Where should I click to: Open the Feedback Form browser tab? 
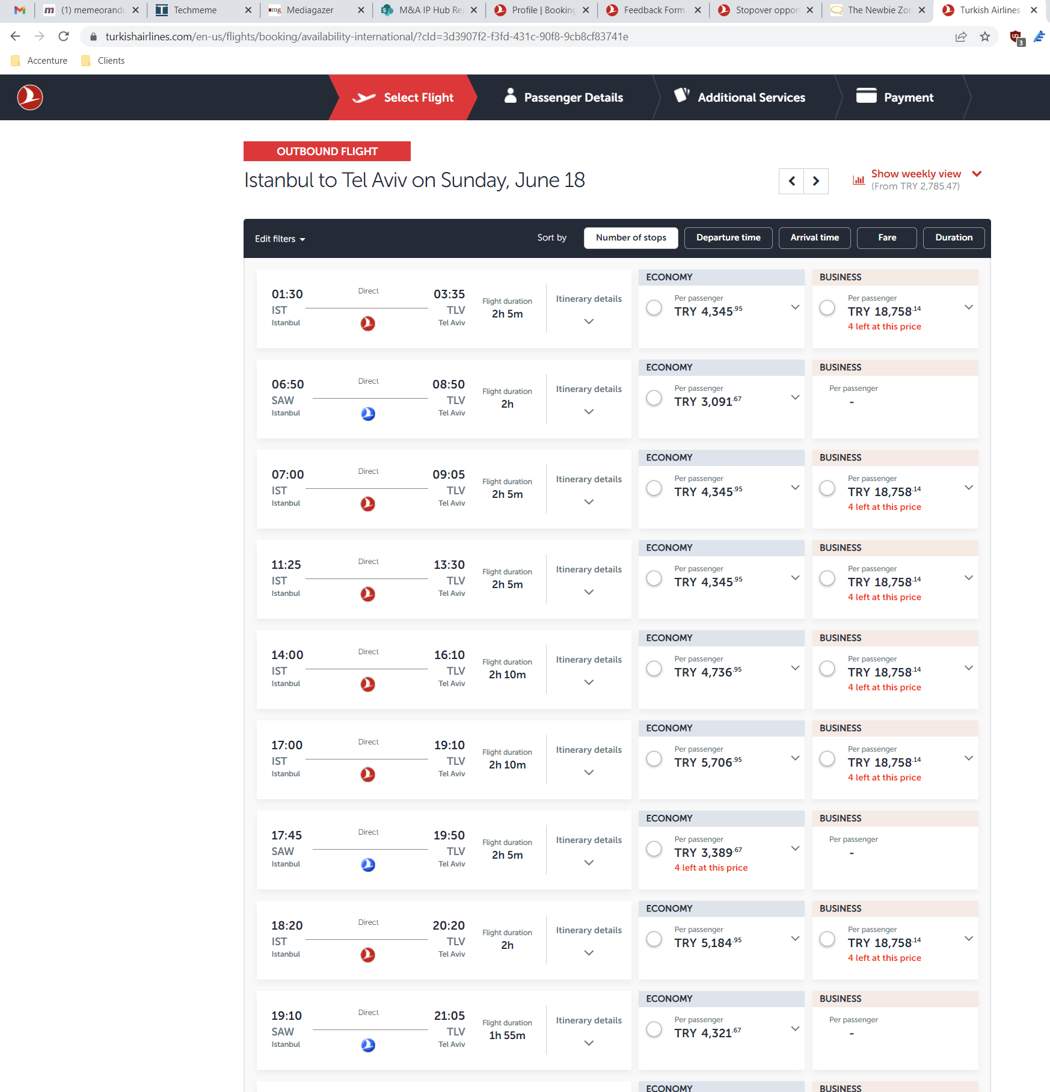[654, 10]
